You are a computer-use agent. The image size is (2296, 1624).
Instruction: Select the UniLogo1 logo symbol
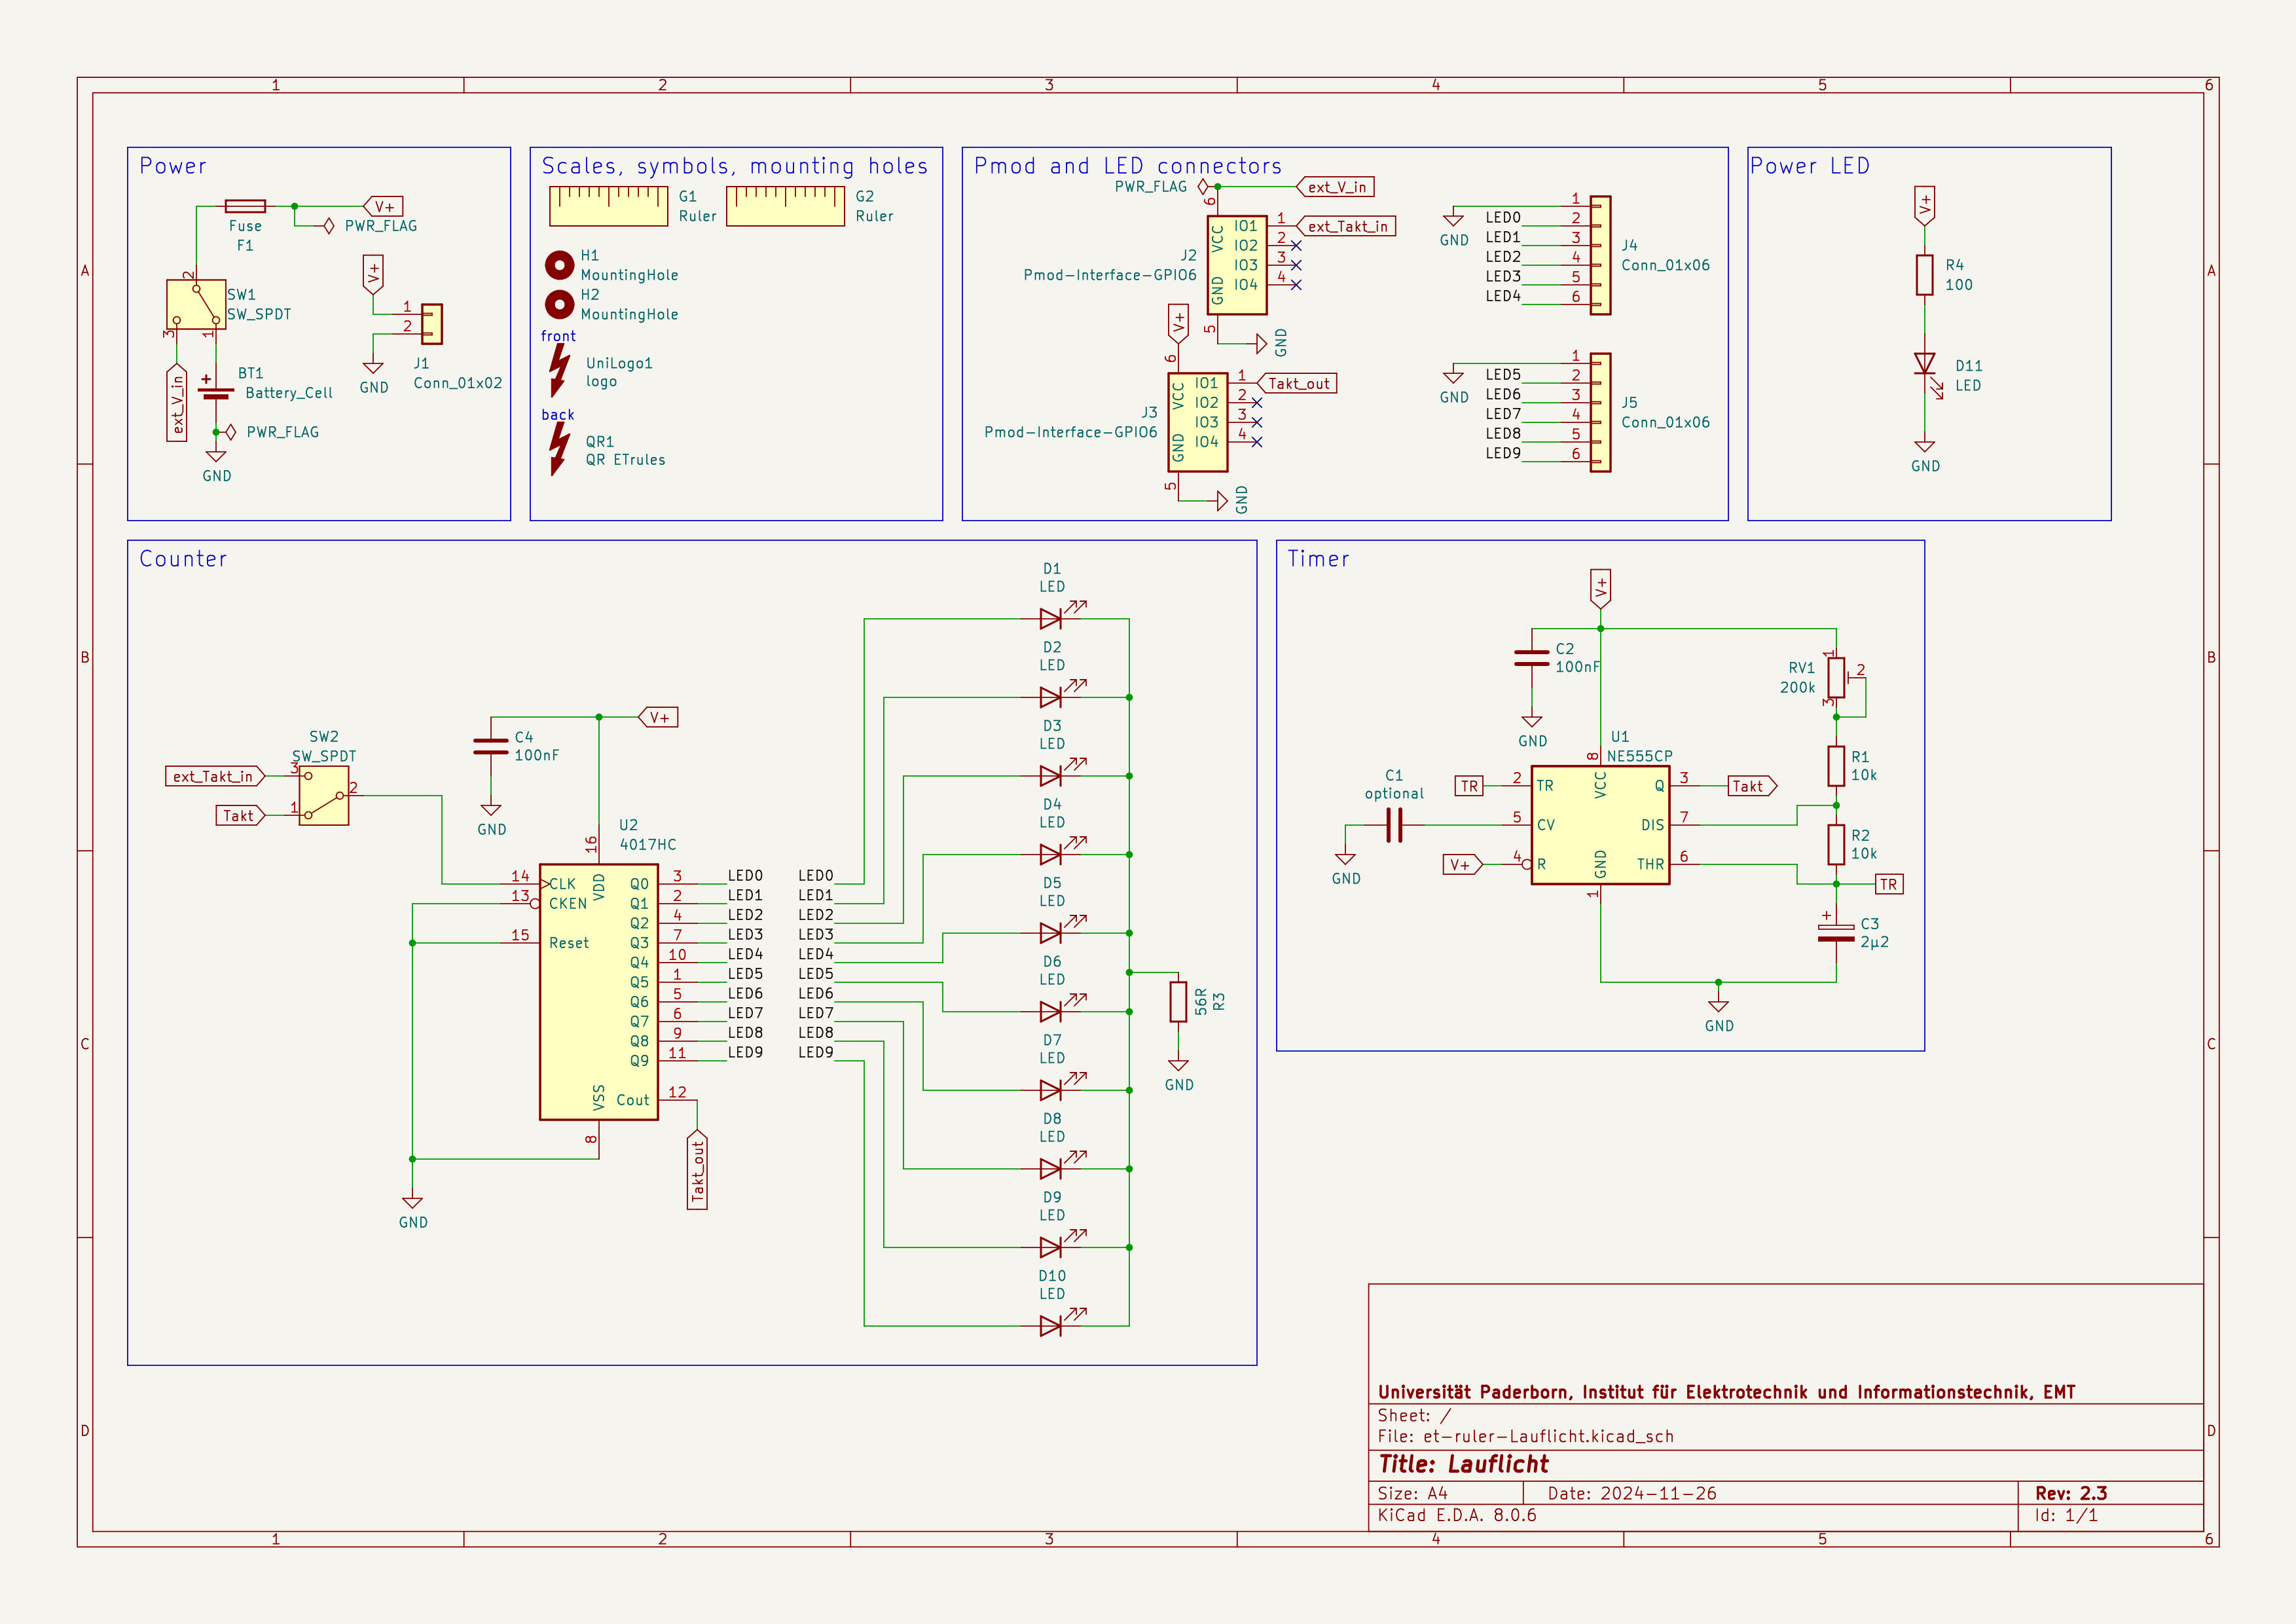(559, 371)
